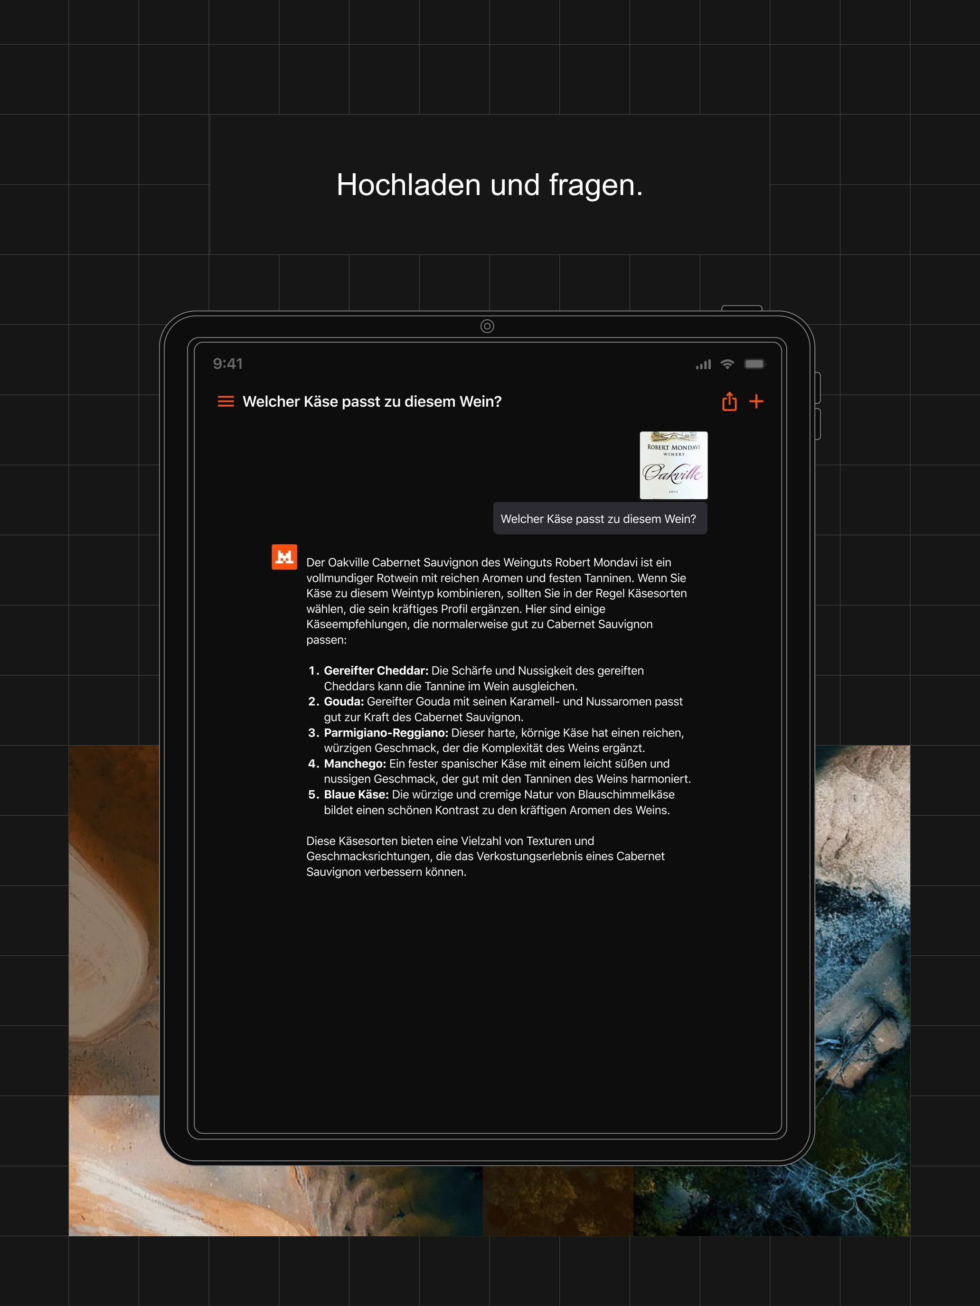Viewport: 980px width, 1306px height.
Task: Select the user message bubble asking about cheese
Action: pos(599,518)
